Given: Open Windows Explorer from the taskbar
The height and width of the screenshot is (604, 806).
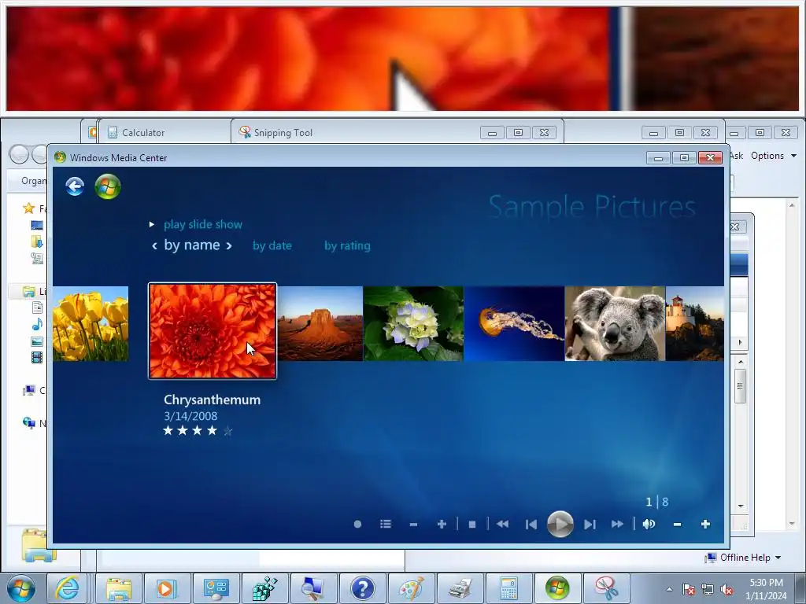Looking at the screenshot, I should (119, 588).
